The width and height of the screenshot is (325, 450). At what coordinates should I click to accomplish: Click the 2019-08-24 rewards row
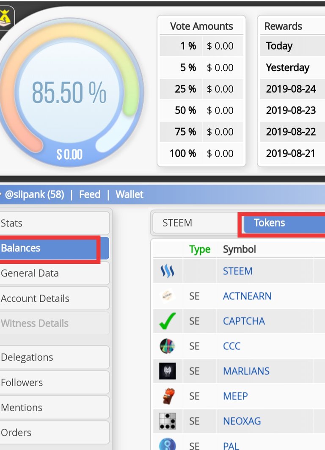[x=292, y=89]
